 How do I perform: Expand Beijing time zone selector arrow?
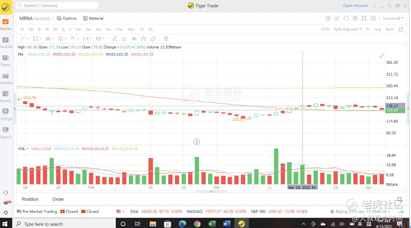(389, 211)
